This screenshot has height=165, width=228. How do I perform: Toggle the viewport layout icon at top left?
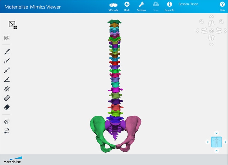click(13, 24)
